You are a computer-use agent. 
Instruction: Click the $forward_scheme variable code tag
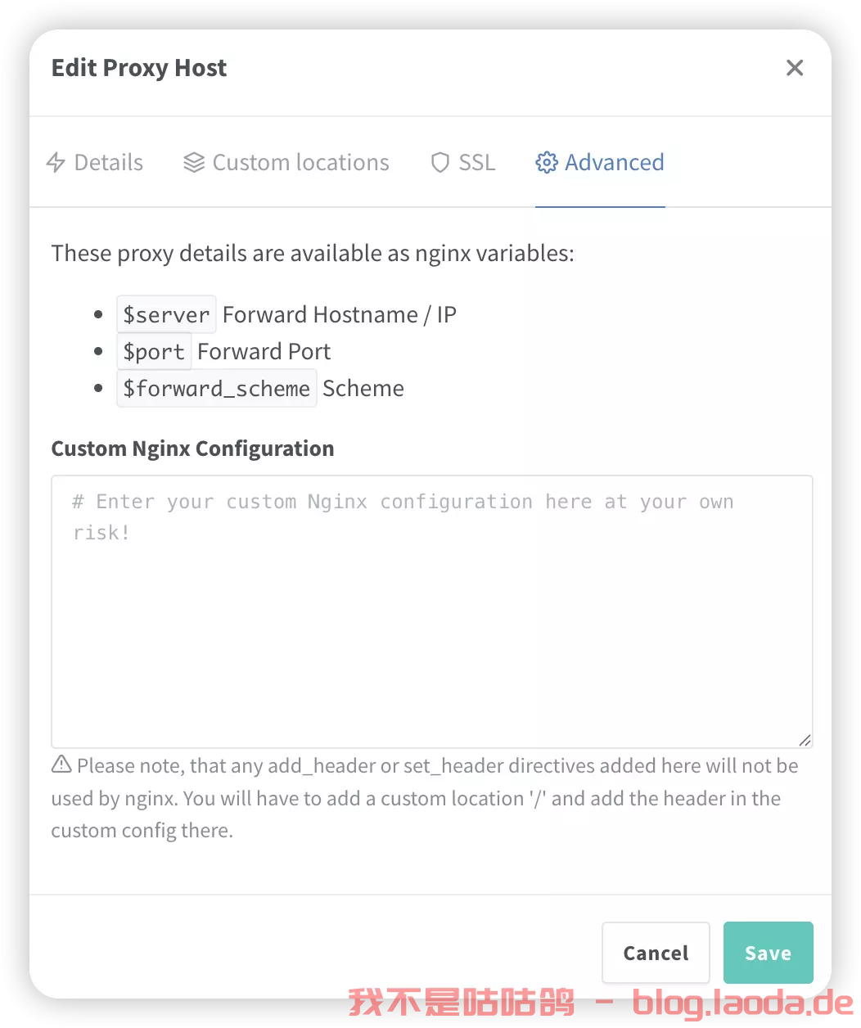pyautogui.click(x=217, y=388)
